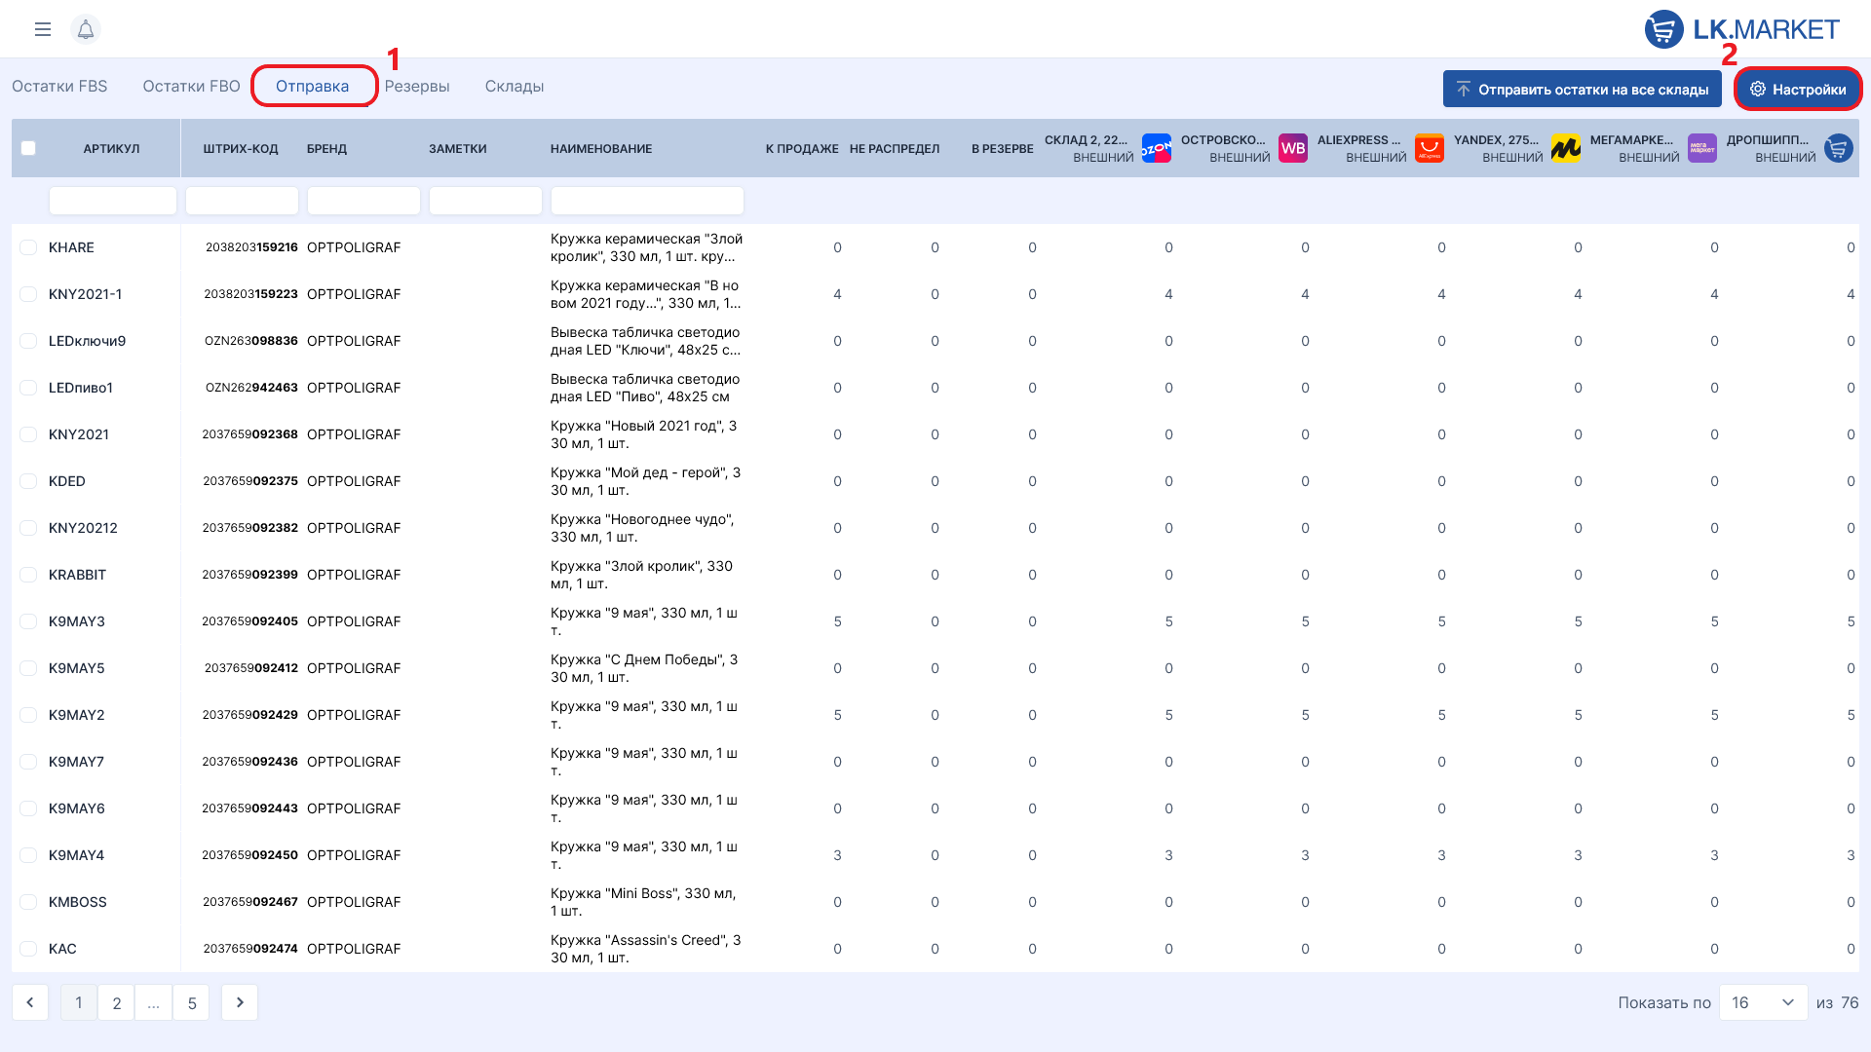The height and width of the screenshot is (1052, 1871).
Task: Toggle the select-all checkbox in header
Action: click(x=28, y=148)
